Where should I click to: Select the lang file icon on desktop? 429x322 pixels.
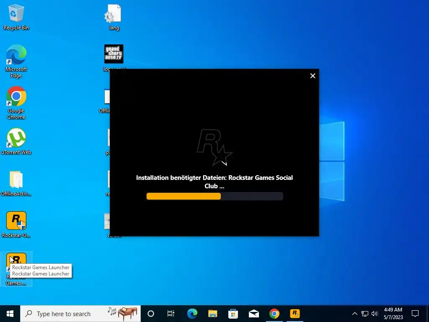pos(114,17)
